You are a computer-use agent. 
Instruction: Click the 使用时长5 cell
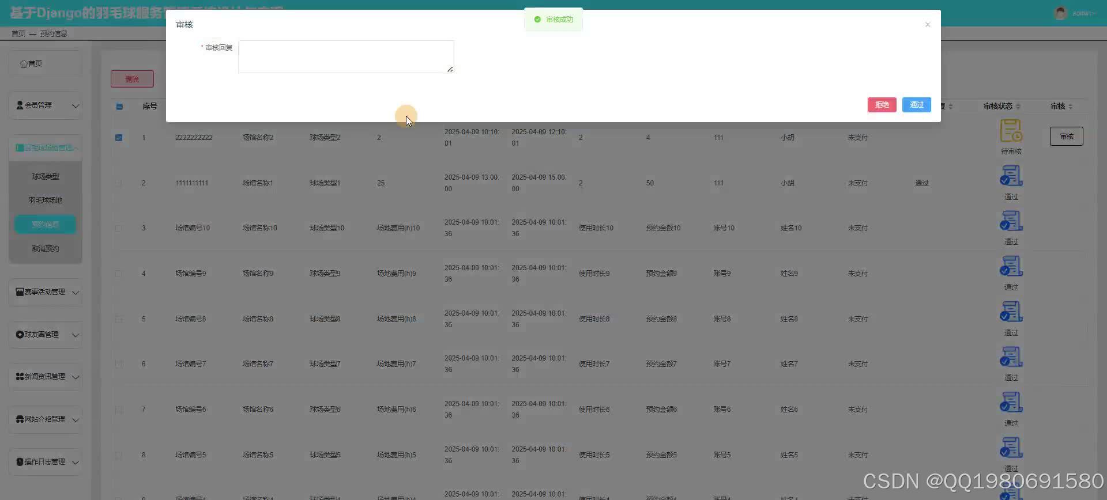(x=594, y=455)
